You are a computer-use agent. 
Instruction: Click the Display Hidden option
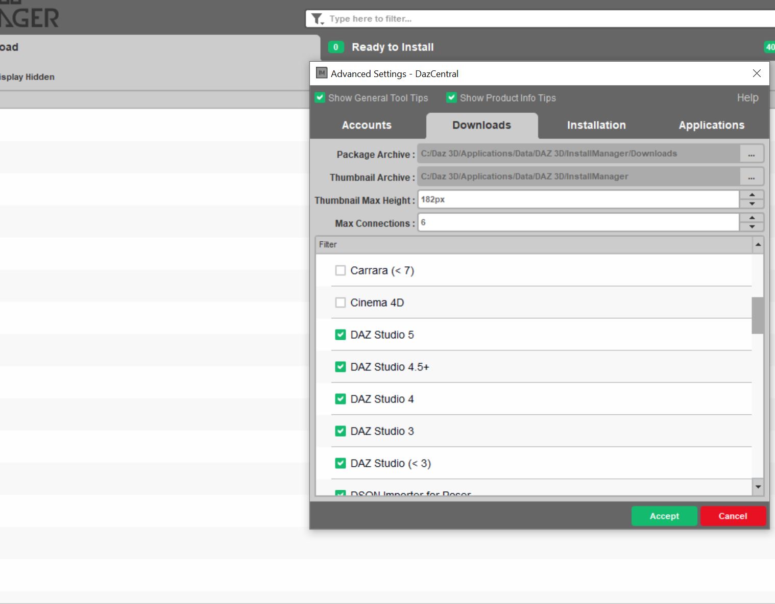click(27, 77)
